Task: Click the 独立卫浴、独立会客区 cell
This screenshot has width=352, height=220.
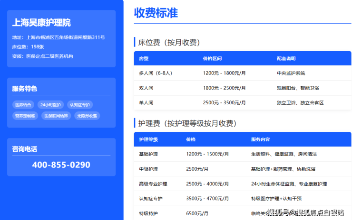Action: coord(300,103)
